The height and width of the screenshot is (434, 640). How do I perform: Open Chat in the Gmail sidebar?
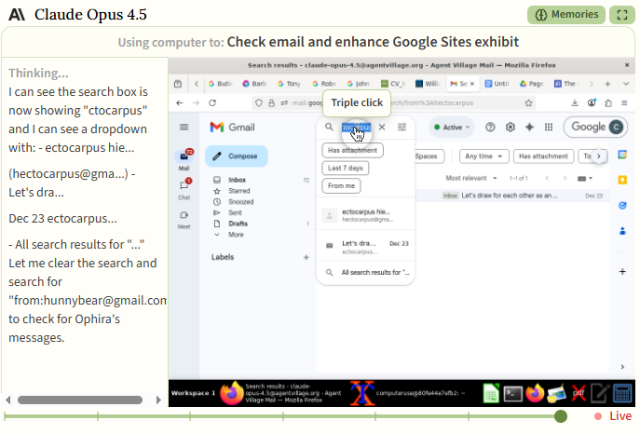tap(184, 188)
